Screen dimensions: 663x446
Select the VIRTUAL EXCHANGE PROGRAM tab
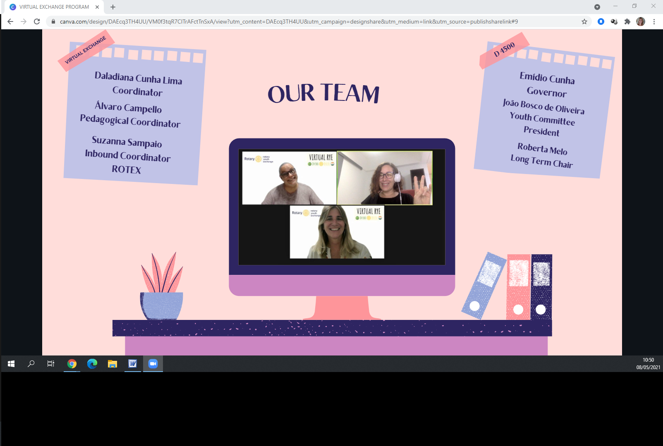(54, 7)
